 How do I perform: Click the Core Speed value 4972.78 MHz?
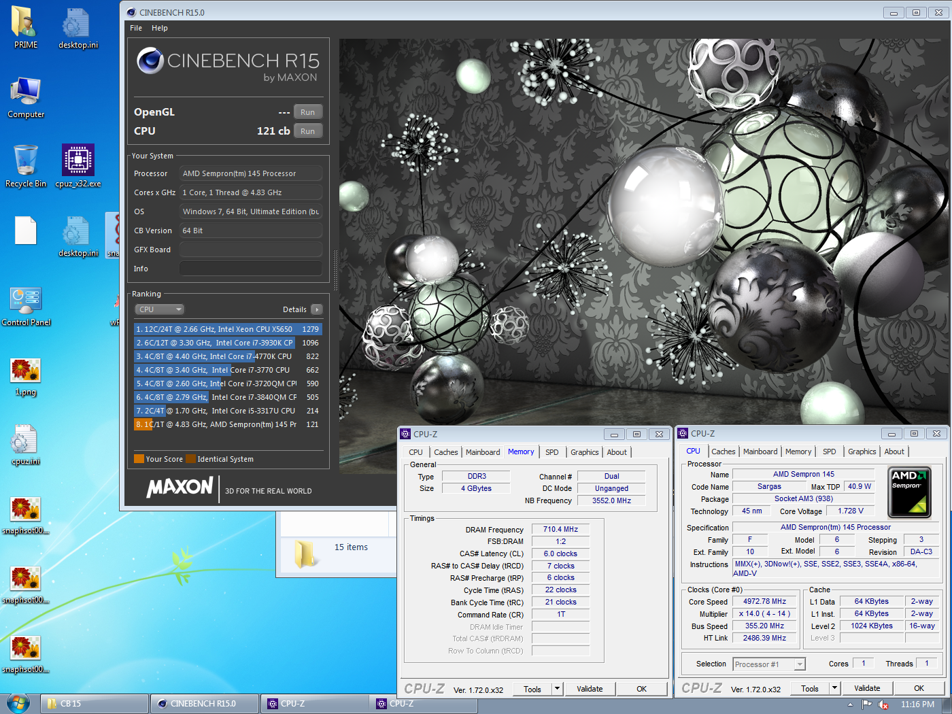[764, 601]
